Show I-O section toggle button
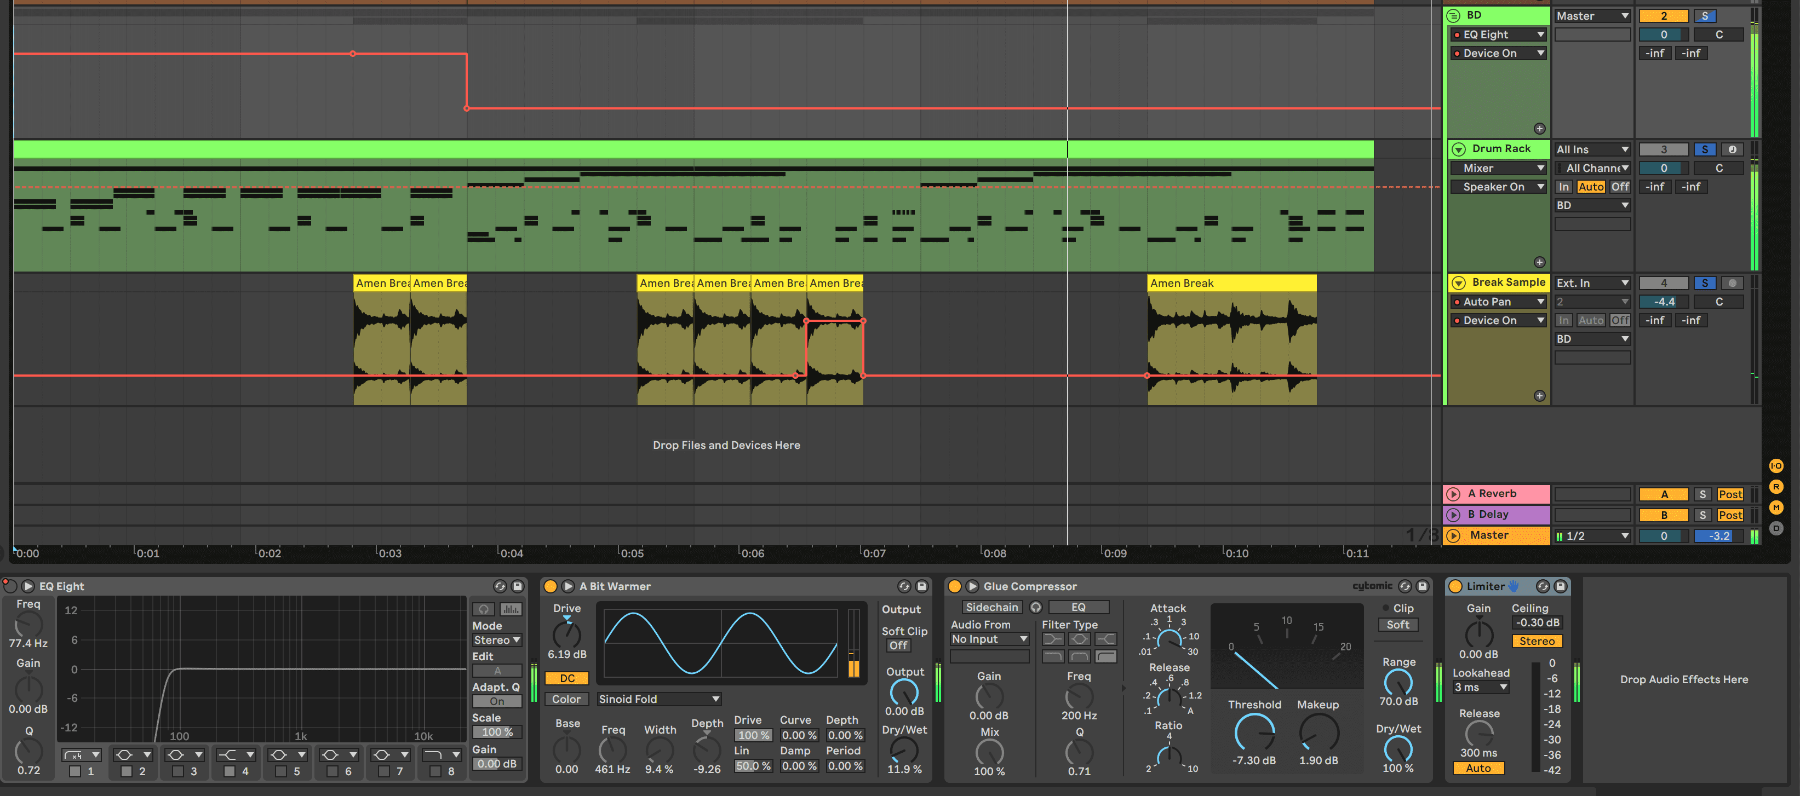The width and height of the screenshot is (1800, 796). (x=1775, y=466)
